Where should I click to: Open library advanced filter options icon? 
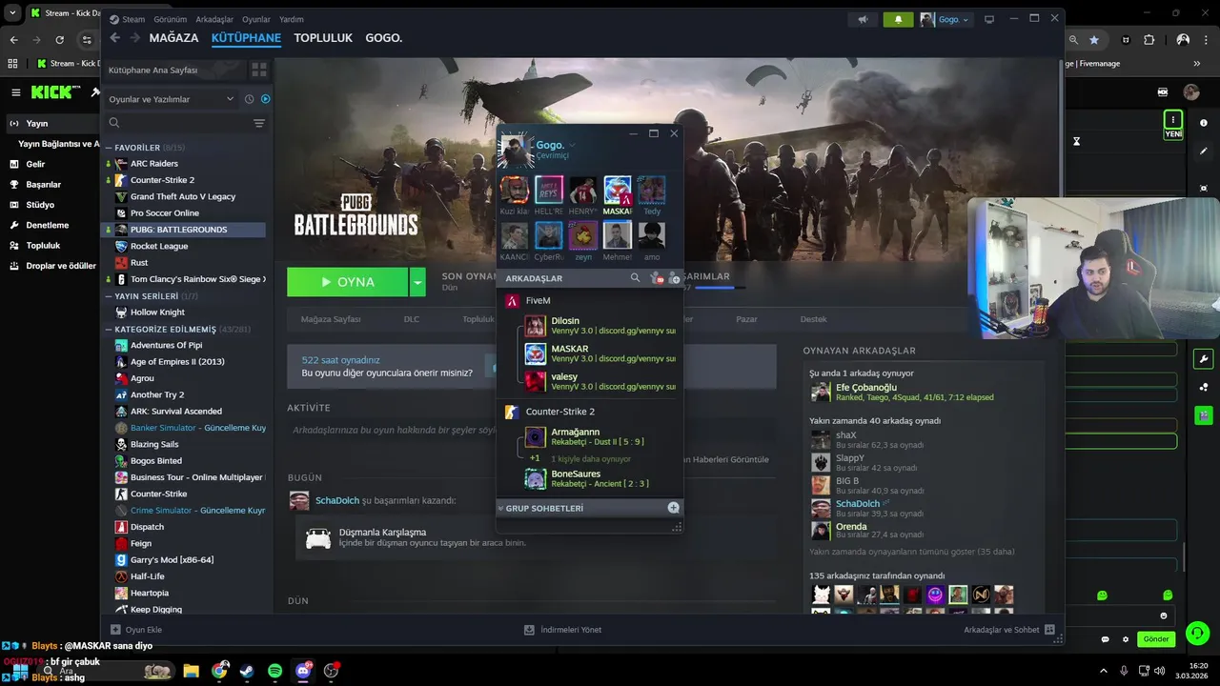pyautogui.click(x=259, y=123)
